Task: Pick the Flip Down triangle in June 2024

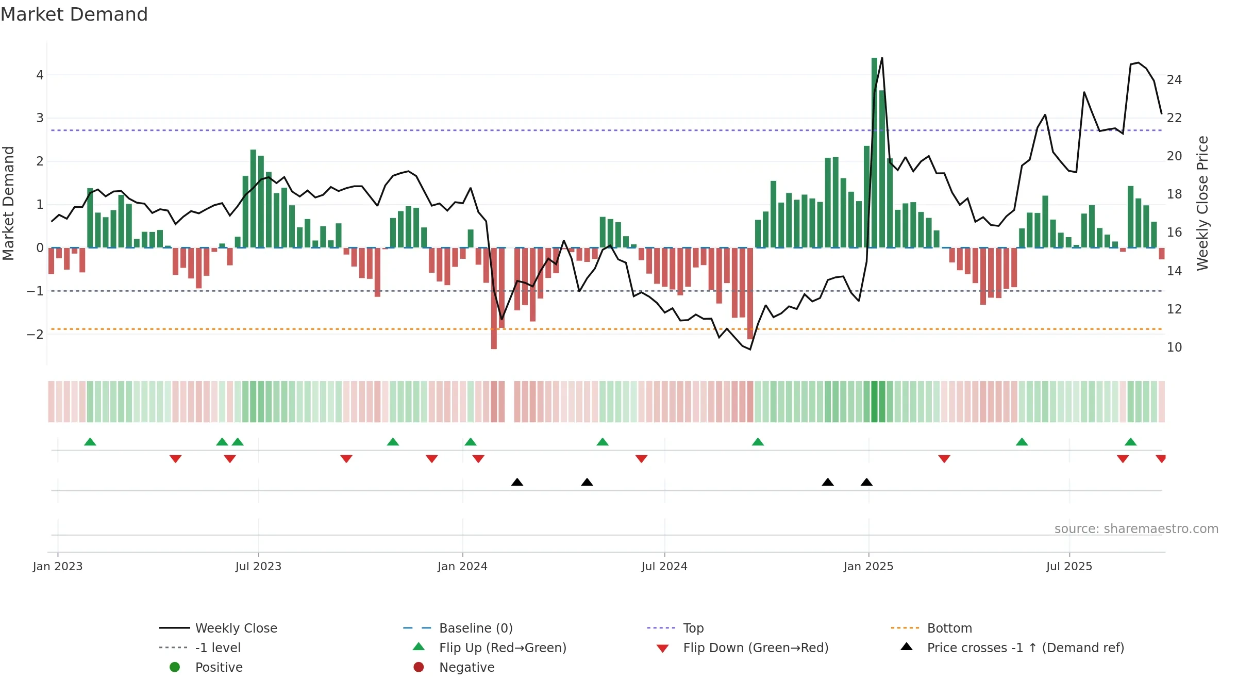Action: pos(642,459)
